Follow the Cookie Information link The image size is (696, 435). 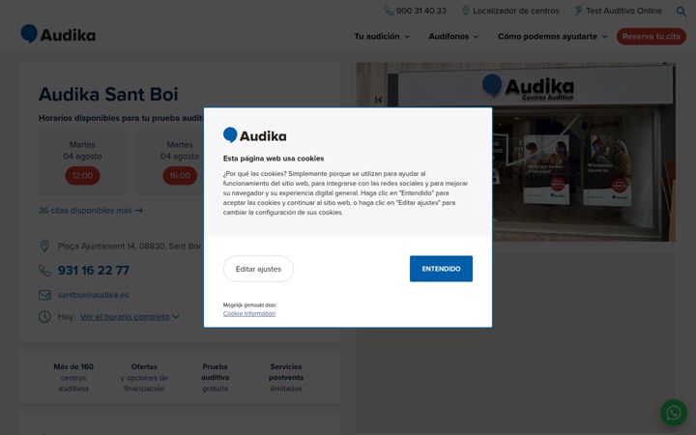click(249, 313)
